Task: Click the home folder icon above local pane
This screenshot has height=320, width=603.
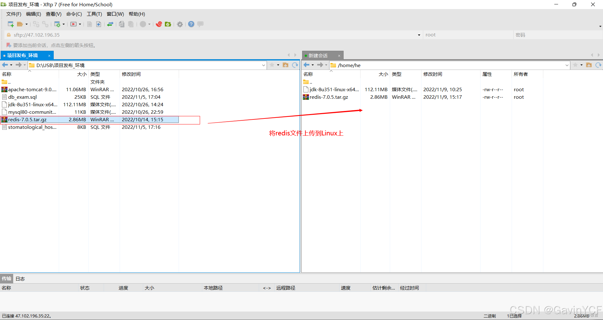Action: [x=285, y=65]
